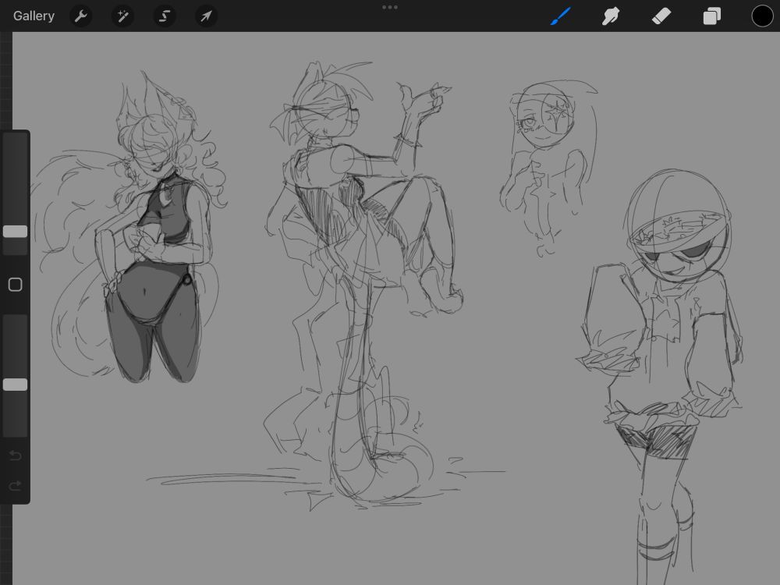This screenshot has width=780, height=585.
Task: Activate the Transform arrow tool
Action: pos(206,16)
